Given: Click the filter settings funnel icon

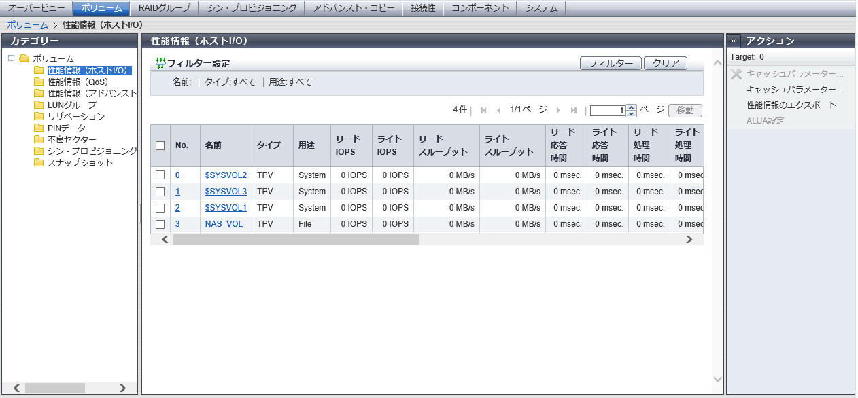Looking at the screenshot, I should click(160, 63).
